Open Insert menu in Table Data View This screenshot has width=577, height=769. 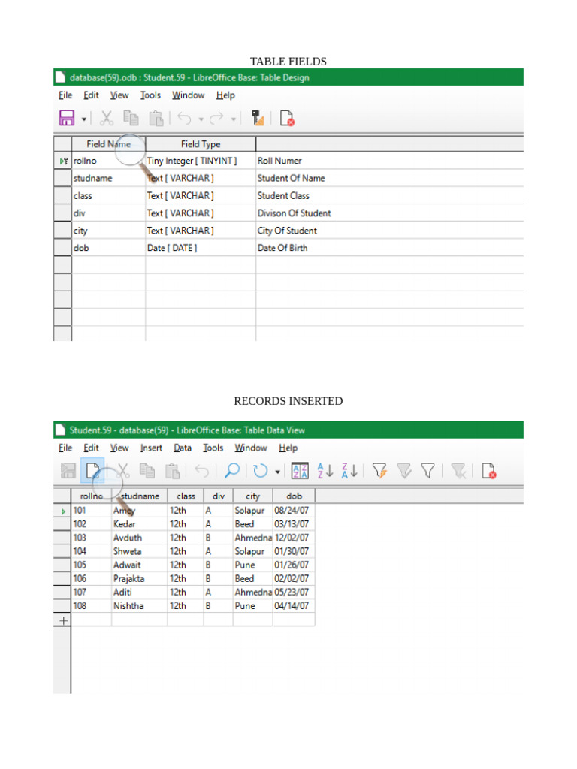pyautogui.click(x=151, y=448)
